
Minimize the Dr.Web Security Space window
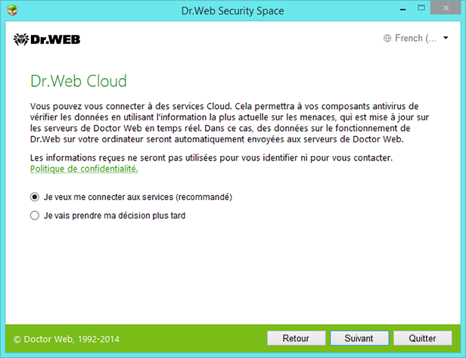403,9
